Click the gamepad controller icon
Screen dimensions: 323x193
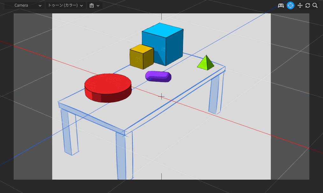coord(281,5)
